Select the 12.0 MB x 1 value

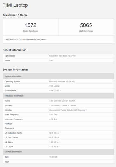point(54,147)
